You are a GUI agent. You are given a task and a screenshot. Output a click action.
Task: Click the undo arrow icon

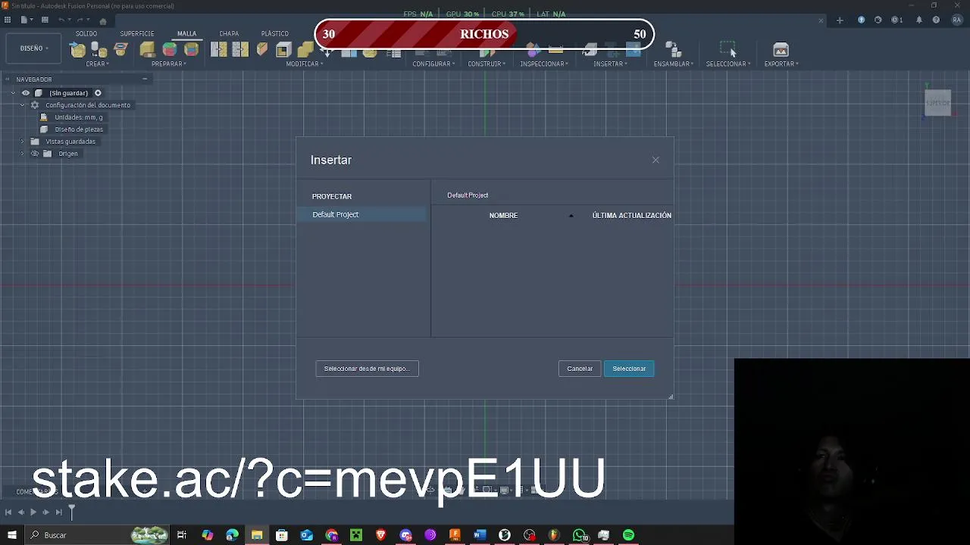[x=62, y=20]
